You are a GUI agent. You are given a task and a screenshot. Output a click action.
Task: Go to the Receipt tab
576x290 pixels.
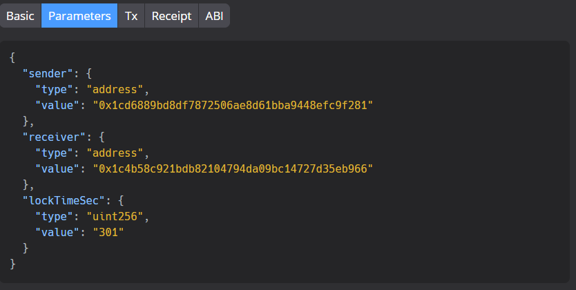[171, 16]
